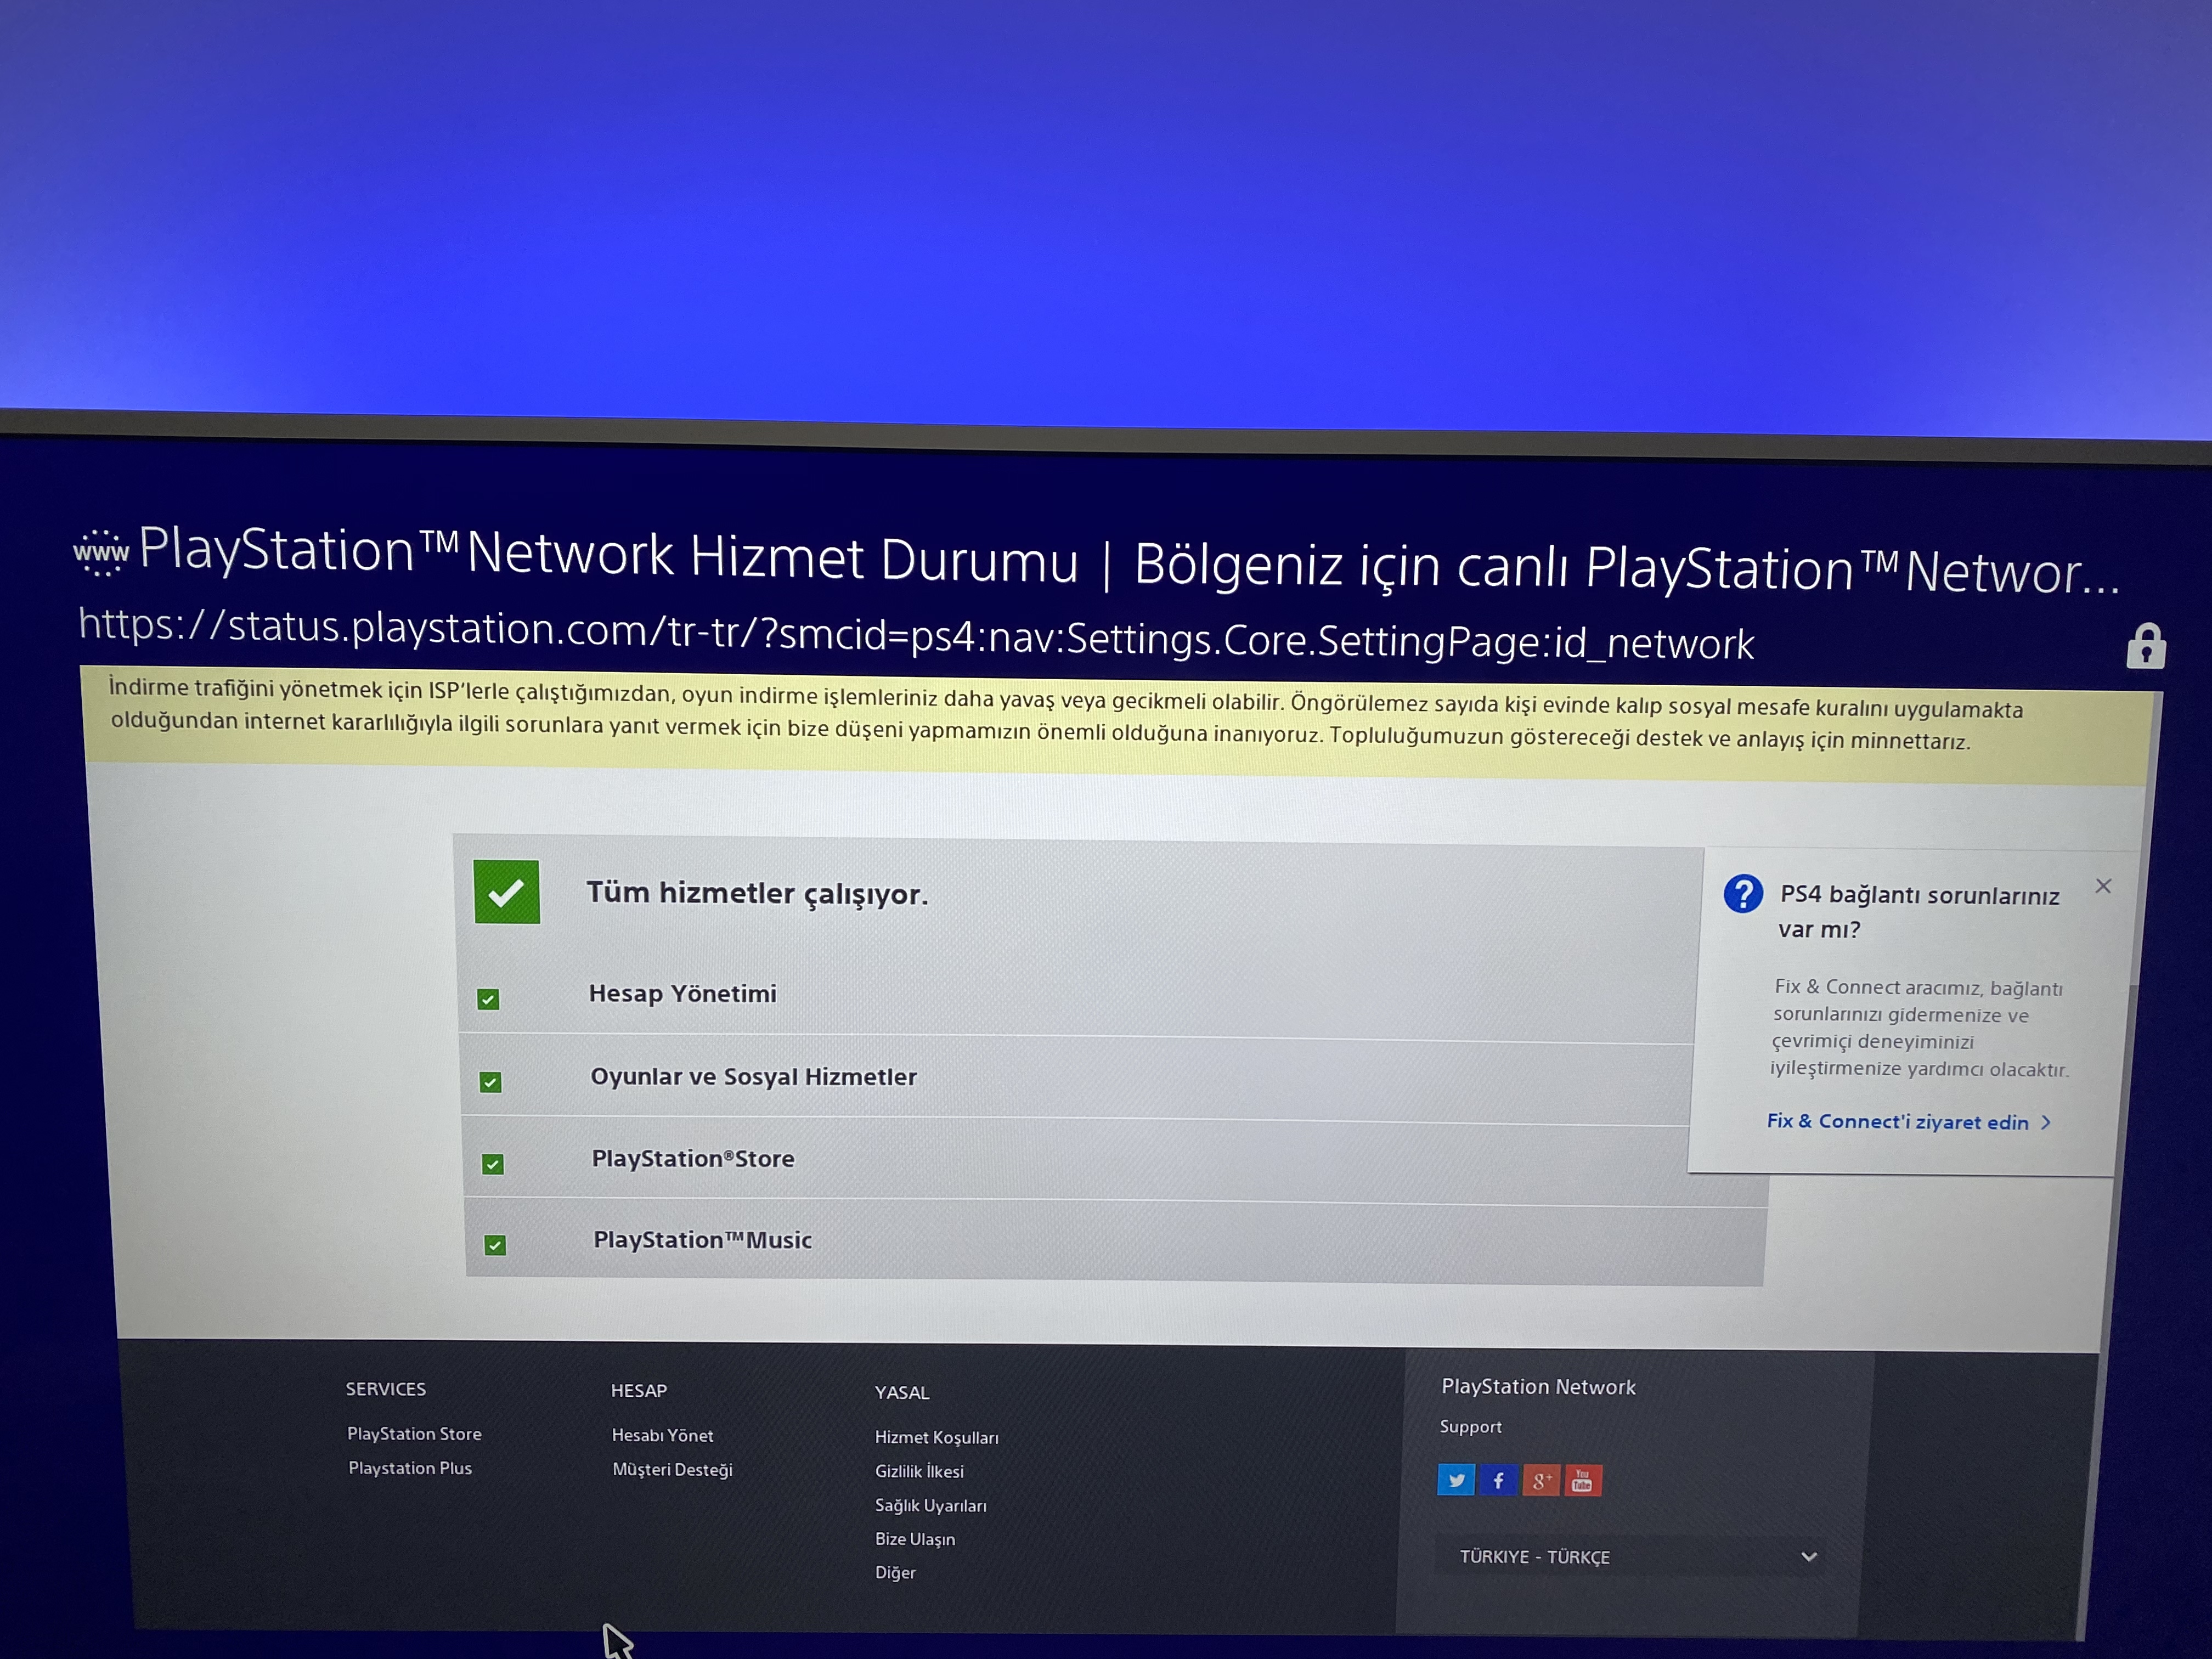2212x1659 pixels.
Task: Click the PlayStation Store status checkmark
Action: click(x=493, y=1164)
